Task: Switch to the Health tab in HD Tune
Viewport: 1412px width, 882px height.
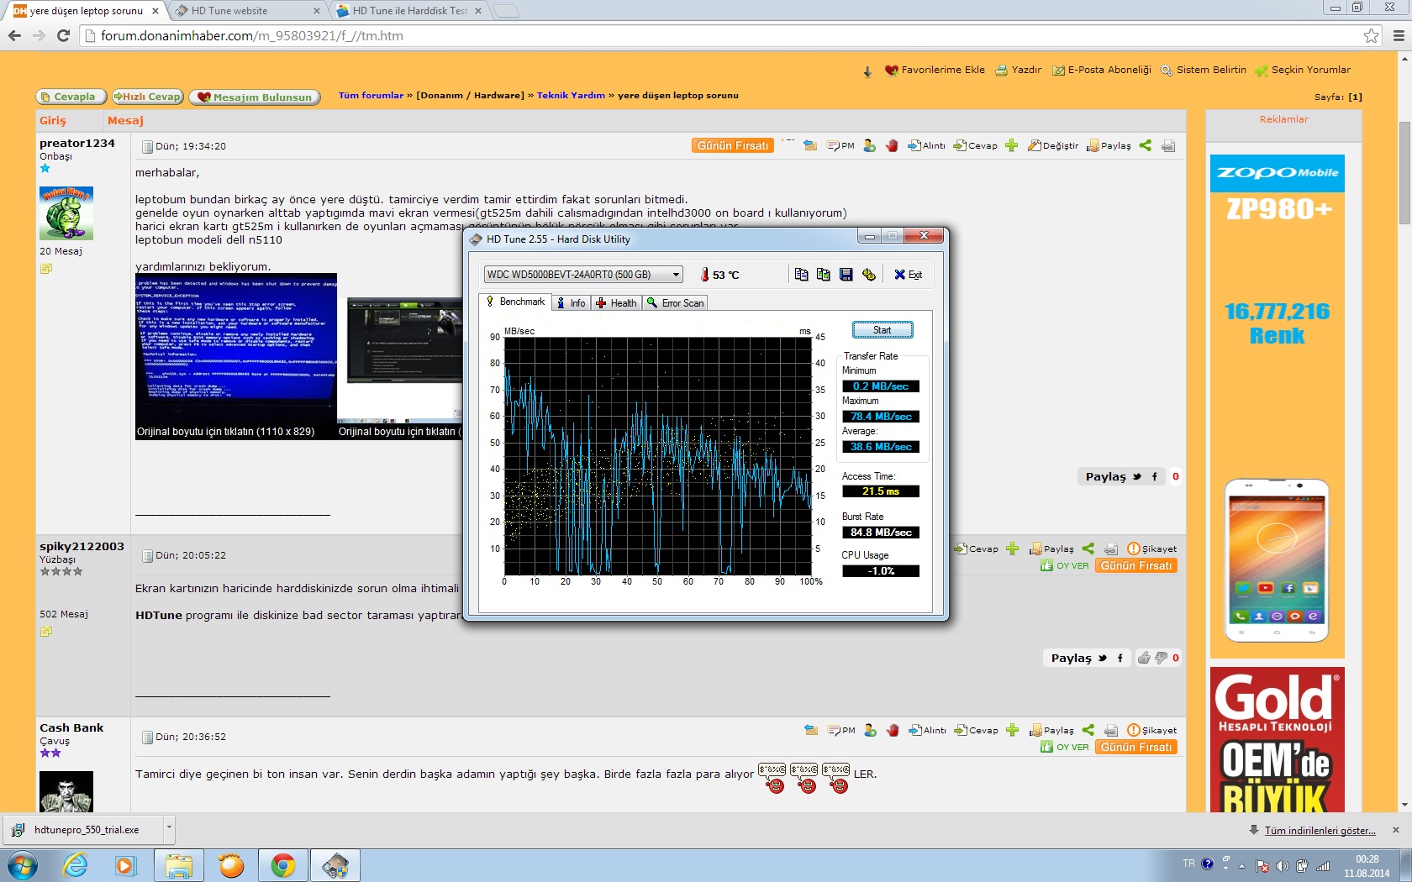Action: 616,303
